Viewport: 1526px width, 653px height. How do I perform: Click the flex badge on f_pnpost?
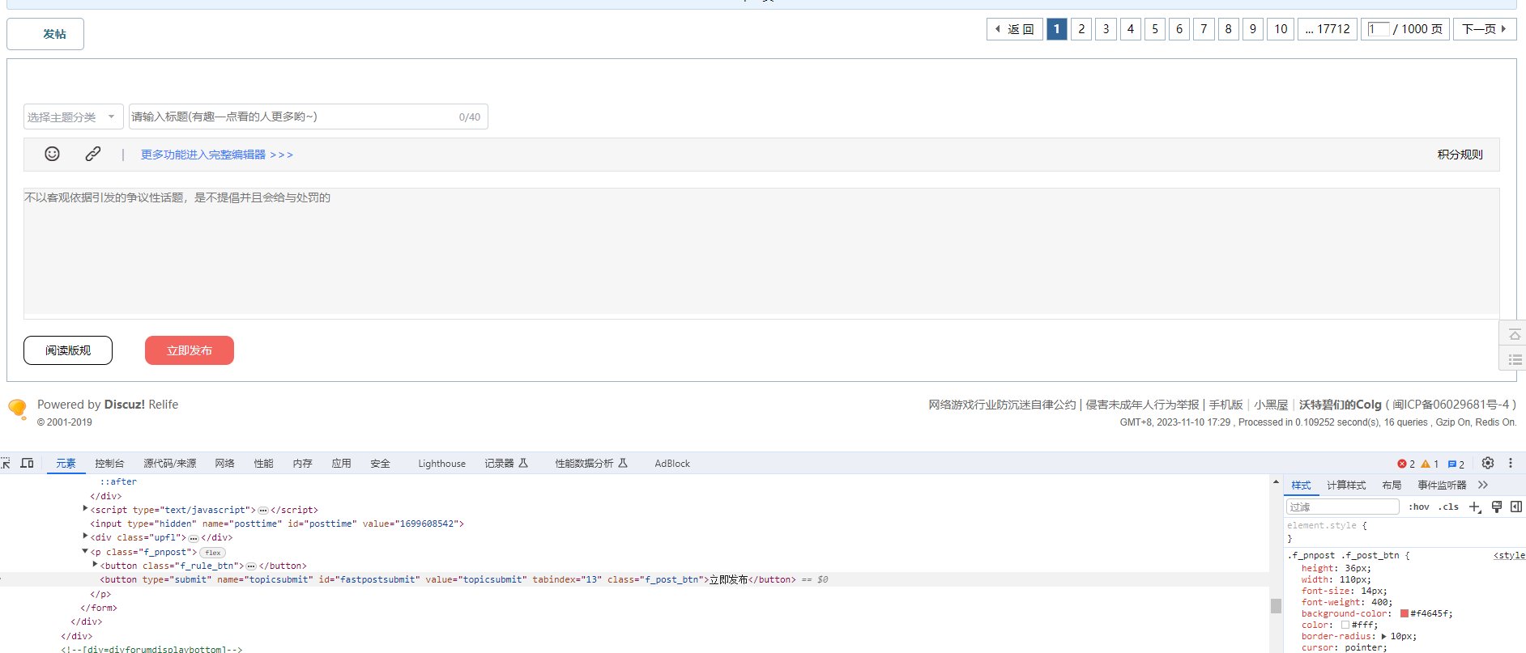pyautogui.click(x=213, y=553)
